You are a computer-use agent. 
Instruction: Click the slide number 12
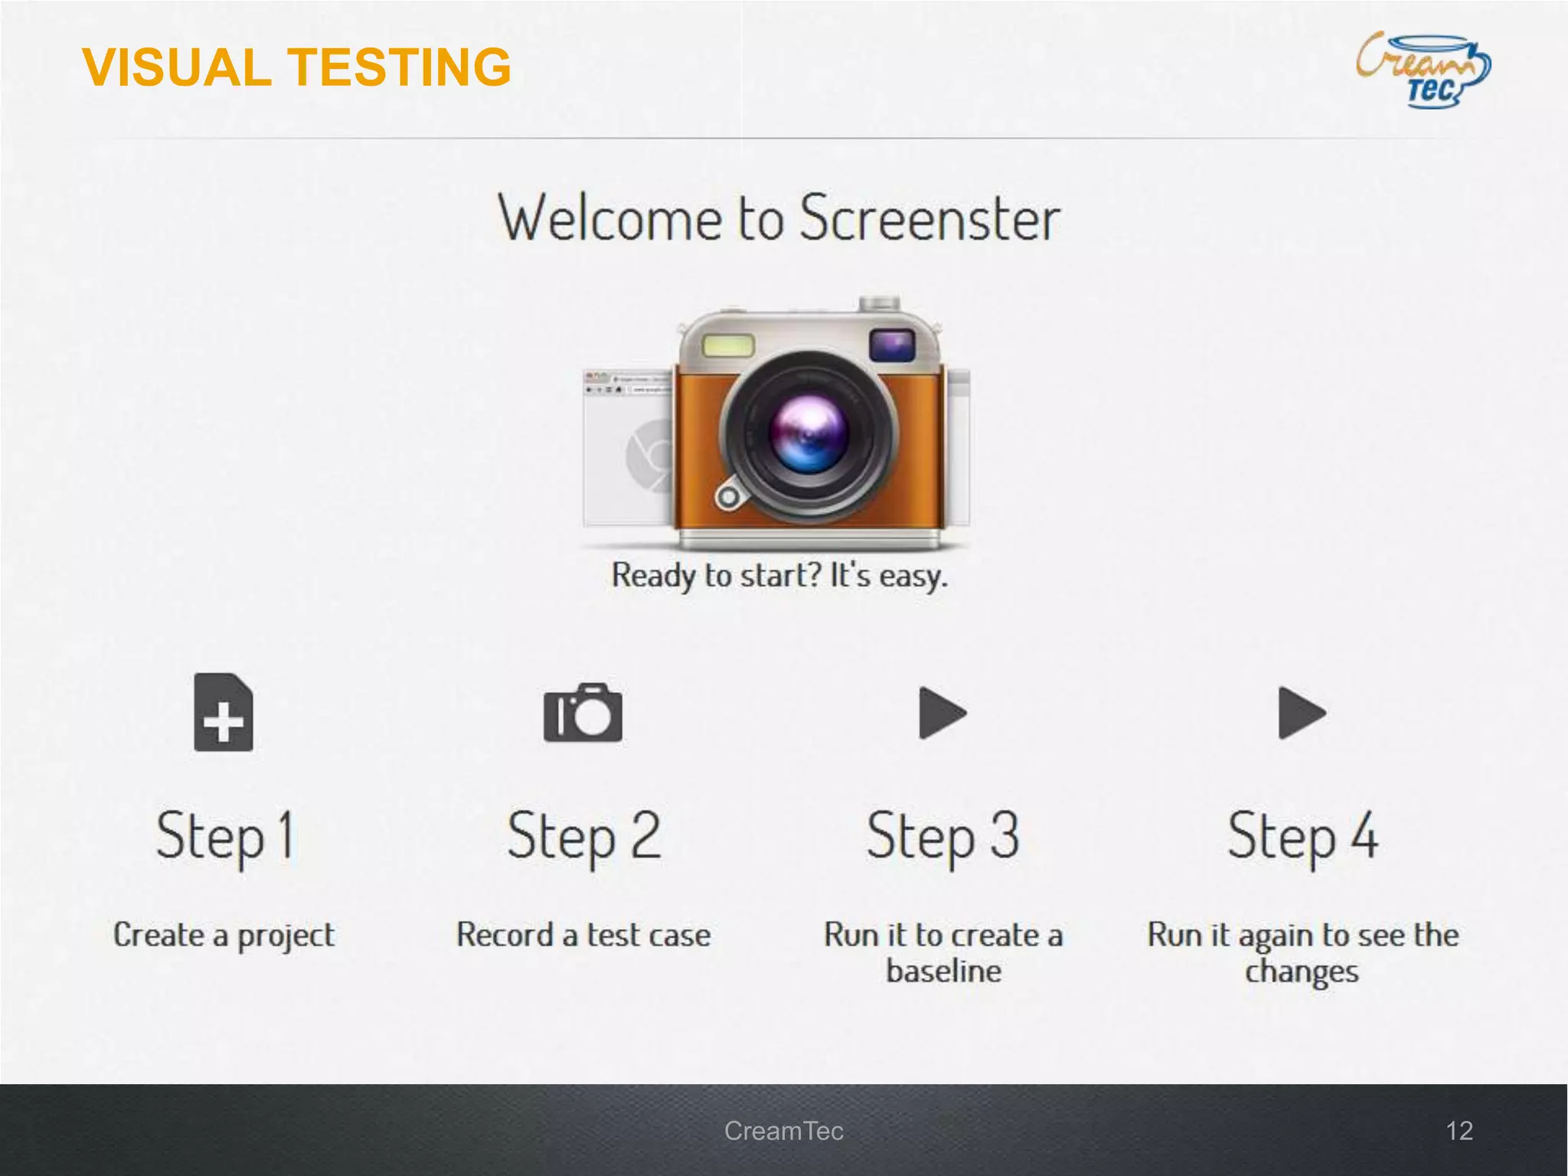(1459, 1131)
